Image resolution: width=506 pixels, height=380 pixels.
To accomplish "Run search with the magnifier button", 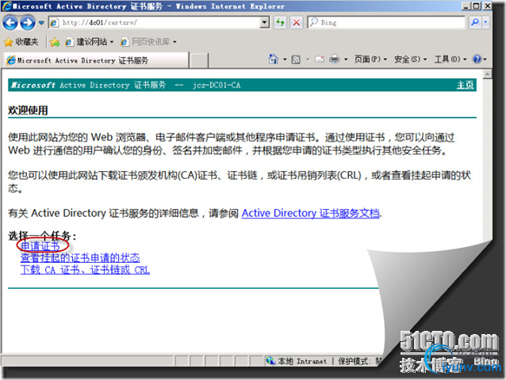I will 475,22.
